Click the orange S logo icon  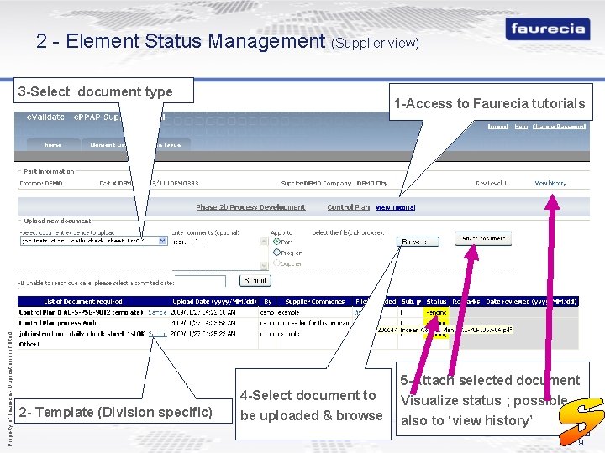pos(581,420)
